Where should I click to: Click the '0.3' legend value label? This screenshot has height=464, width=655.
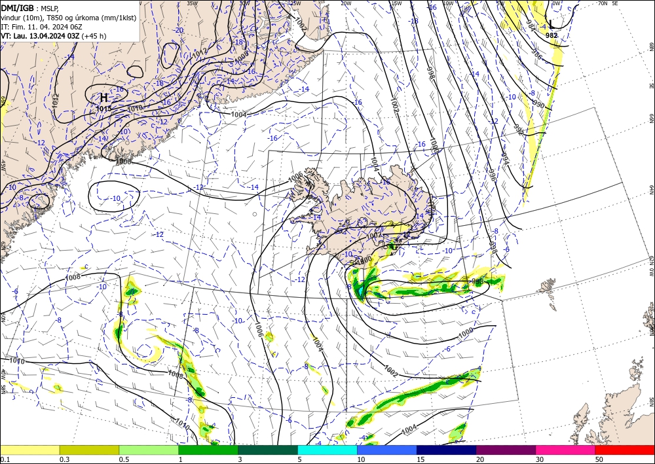(64, 459)
